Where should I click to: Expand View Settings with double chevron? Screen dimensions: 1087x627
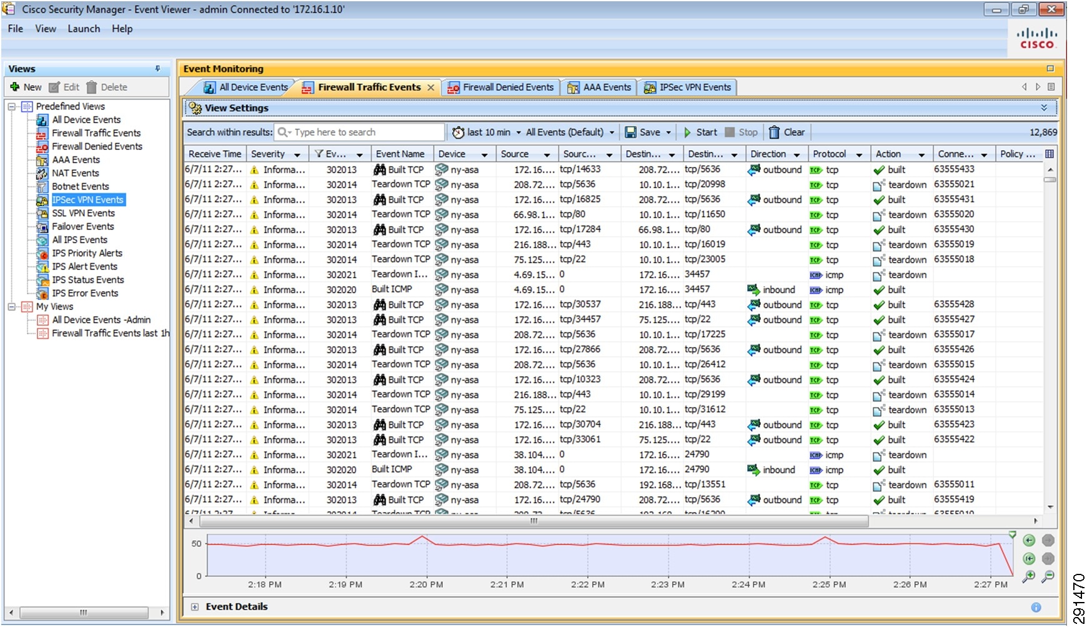[x=1044, y=108]
